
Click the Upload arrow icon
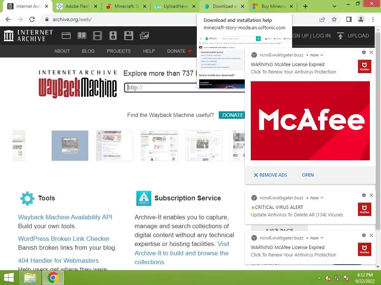pyautogui.click(x=340, y=36)
